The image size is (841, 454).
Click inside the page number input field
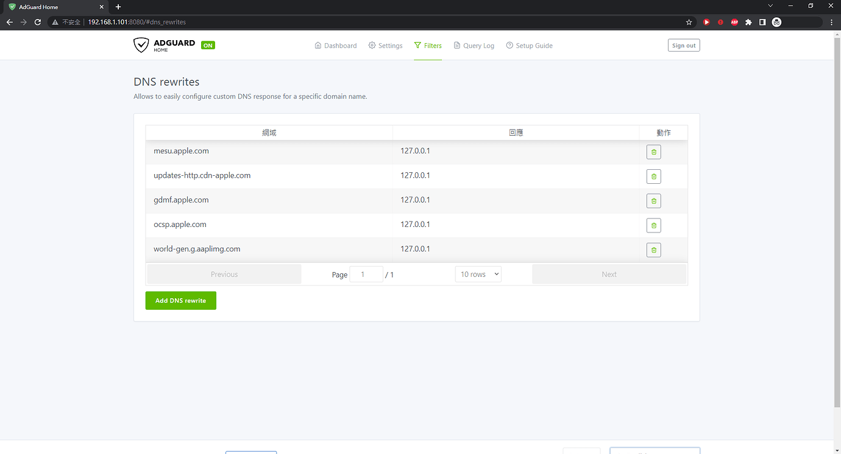pyautogui.click(x=366, y=274)
